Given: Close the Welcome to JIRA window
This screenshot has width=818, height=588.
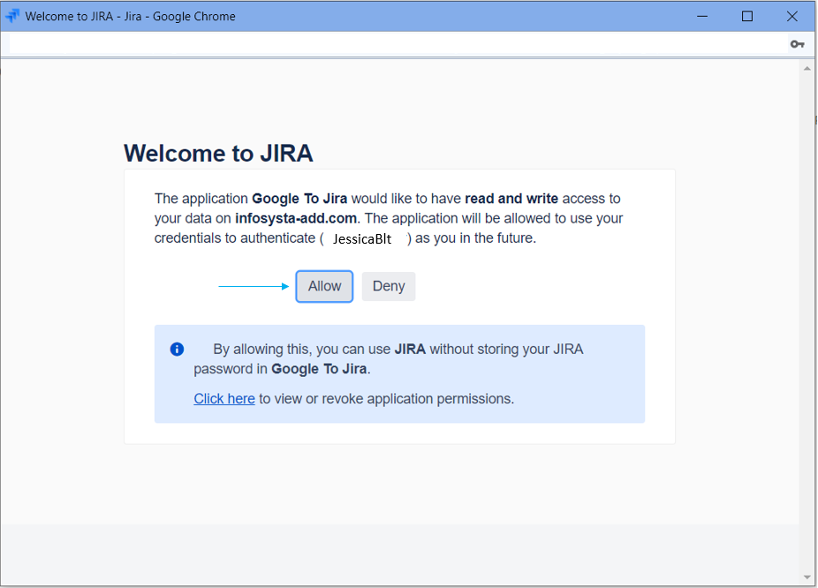Looking at the screenshot, I should coord(792,16).
